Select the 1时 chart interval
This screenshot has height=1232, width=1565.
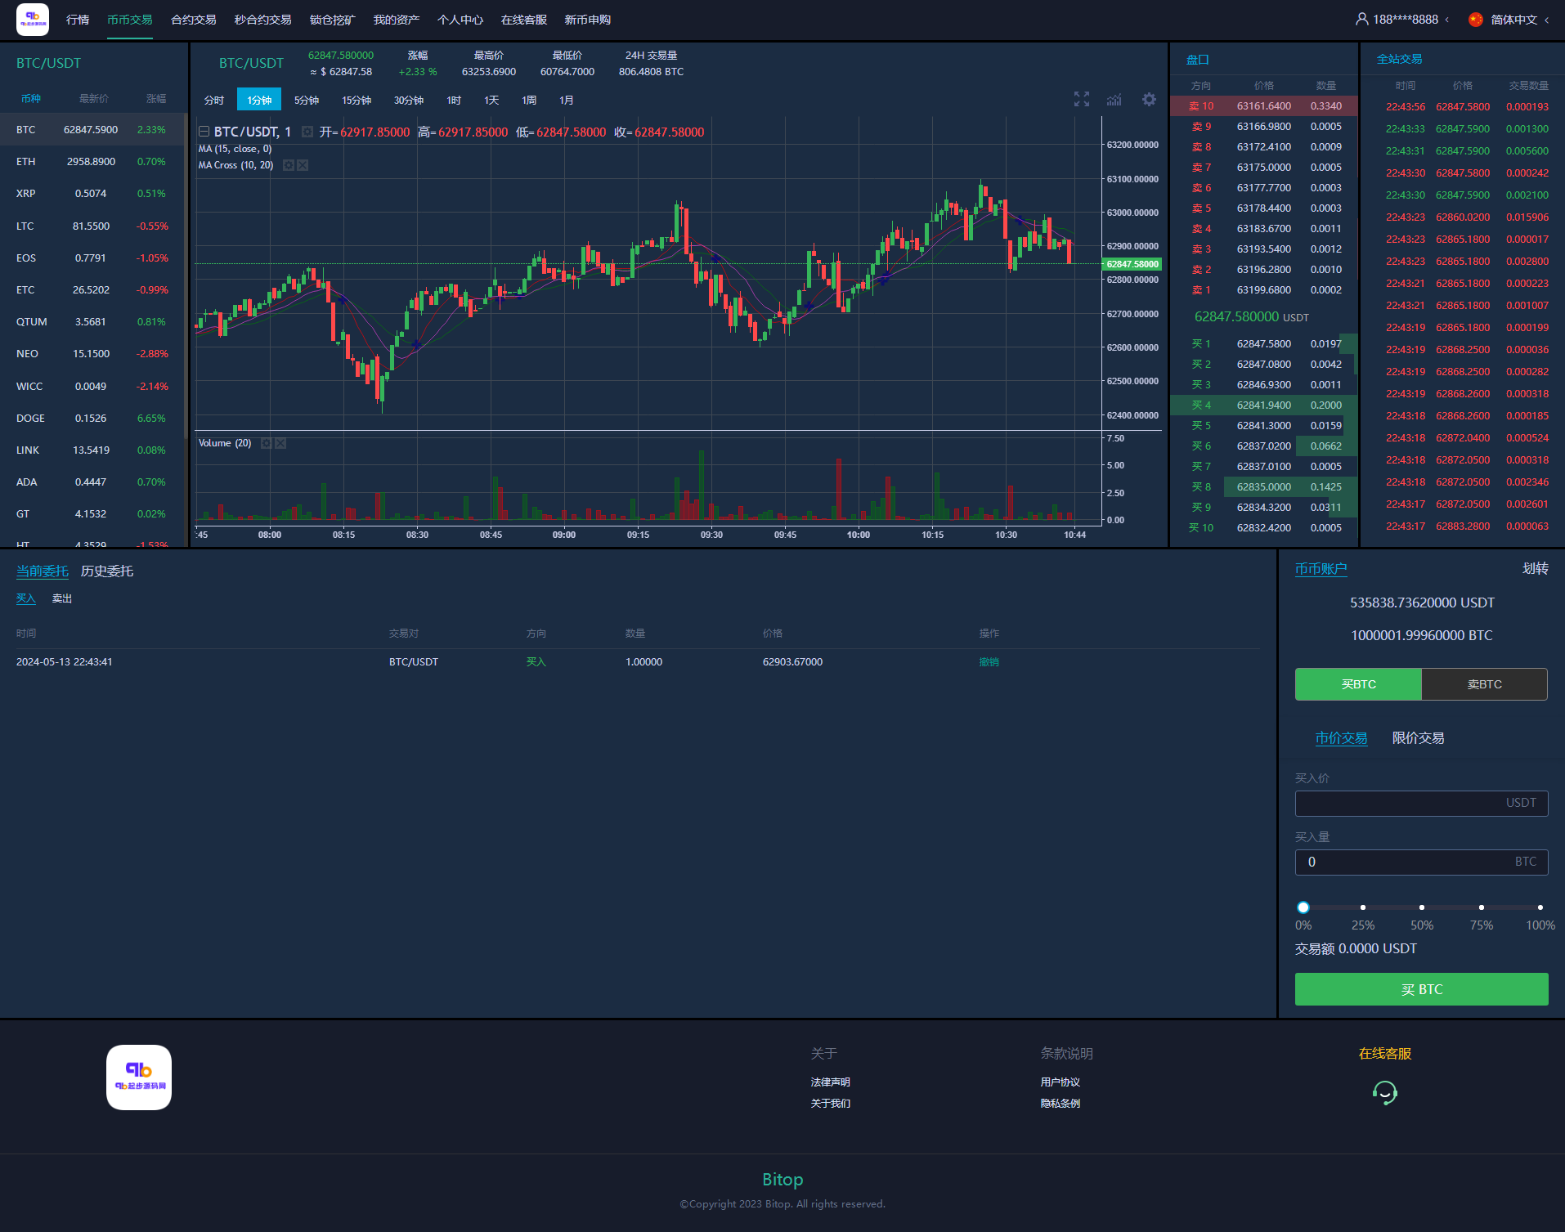[454, 100]
